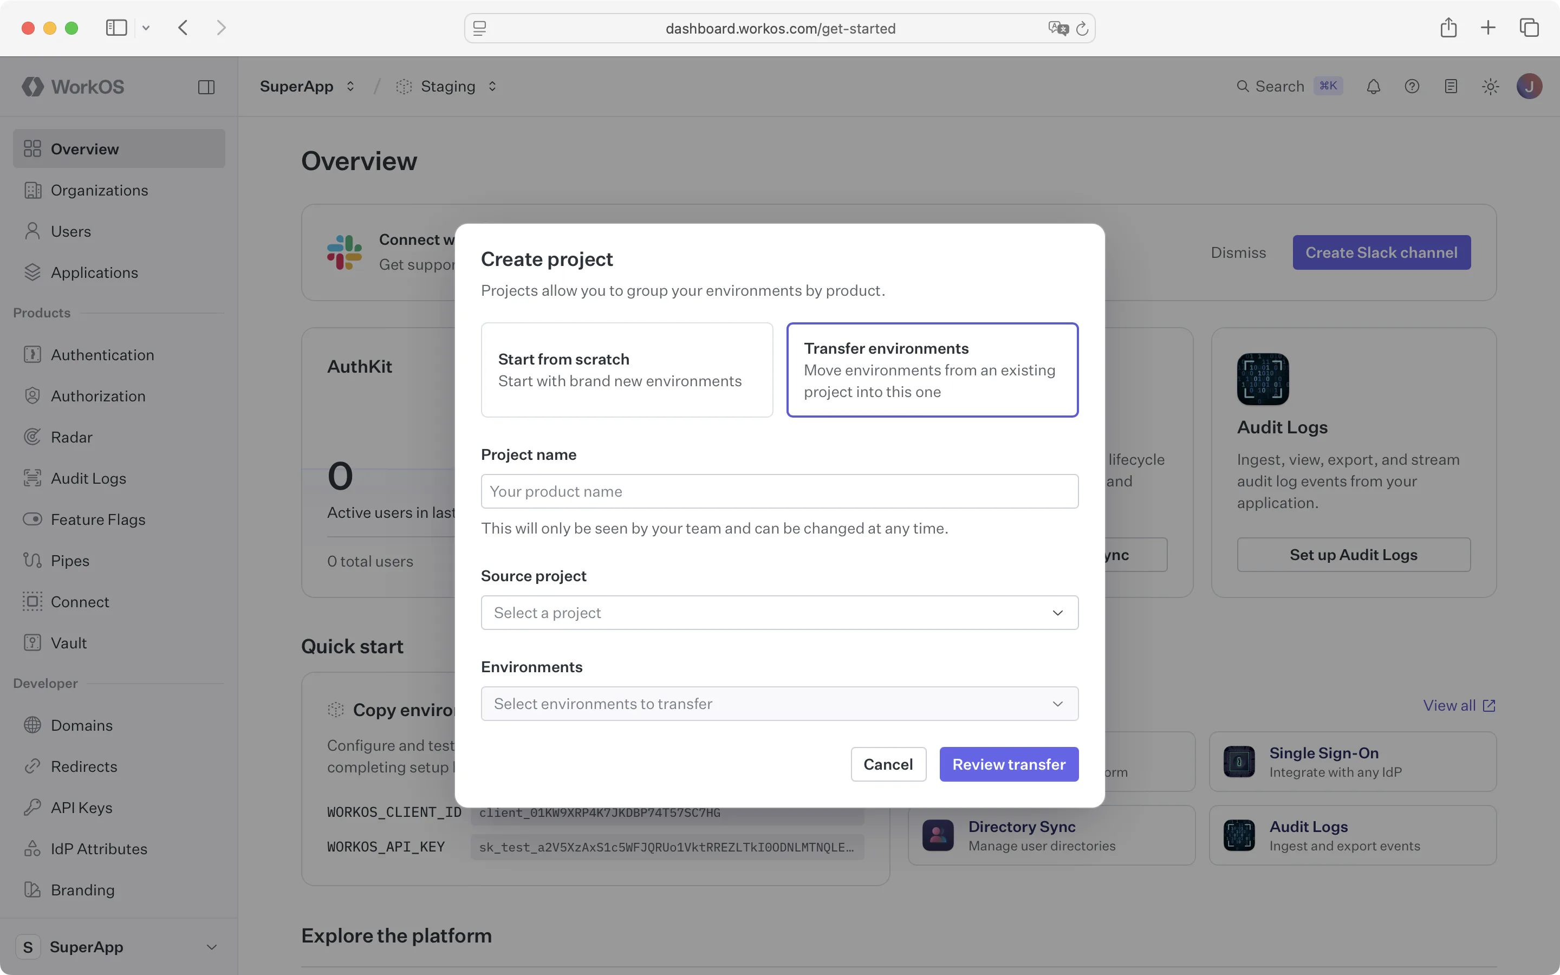
Task: Open API Keys in the sidebar
Action: click(119, 807)
